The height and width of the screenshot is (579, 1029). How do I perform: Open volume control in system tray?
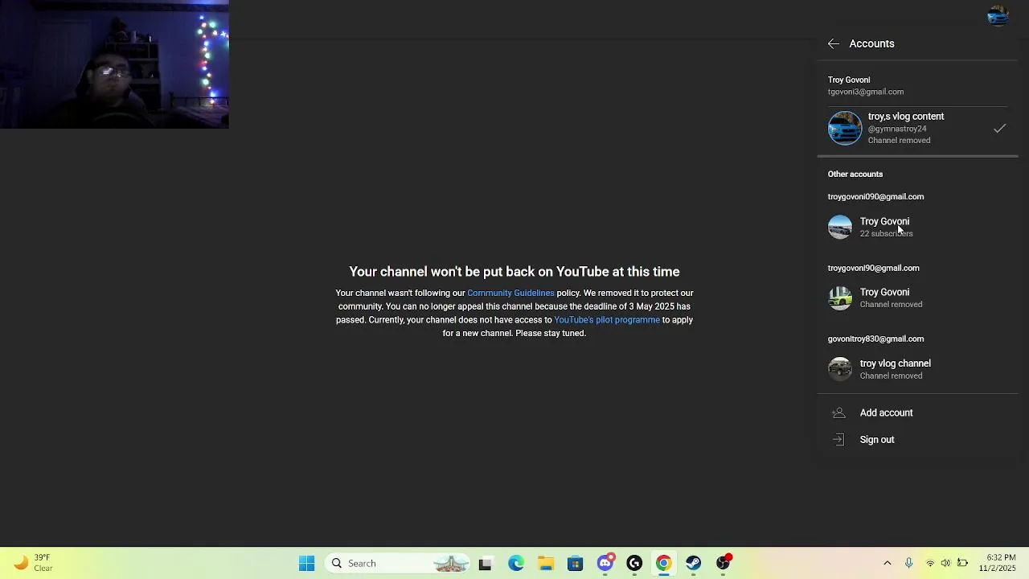click(945, 563)
